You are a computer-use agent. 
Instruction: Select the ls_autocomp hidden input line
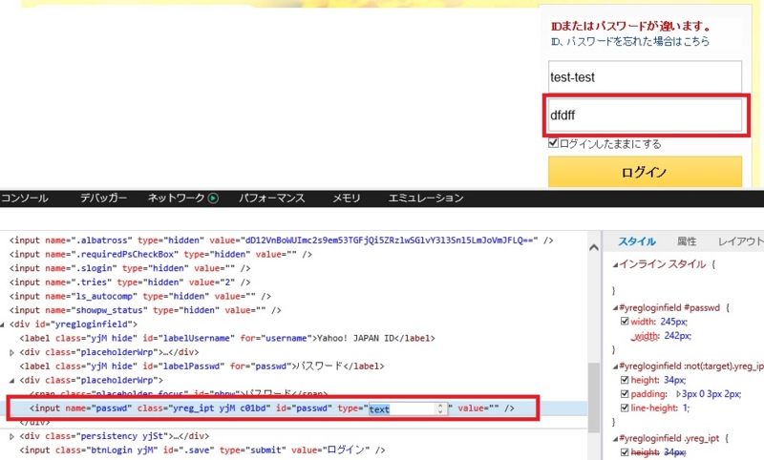[139, 297]
